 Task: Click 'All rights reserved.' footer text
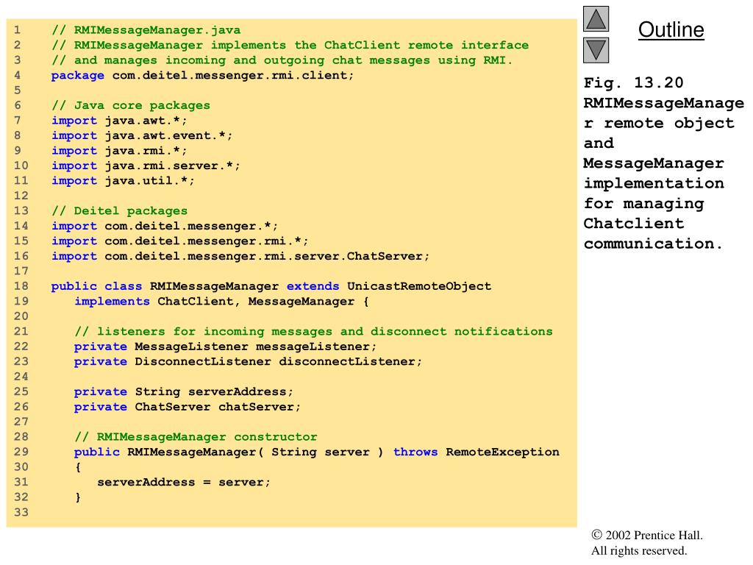[x=639, y=550]
